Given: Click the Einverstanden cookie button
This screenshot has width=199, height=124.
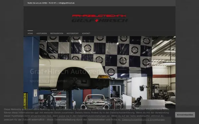Looking at the screenshot, I should click(x=185, y=115).
